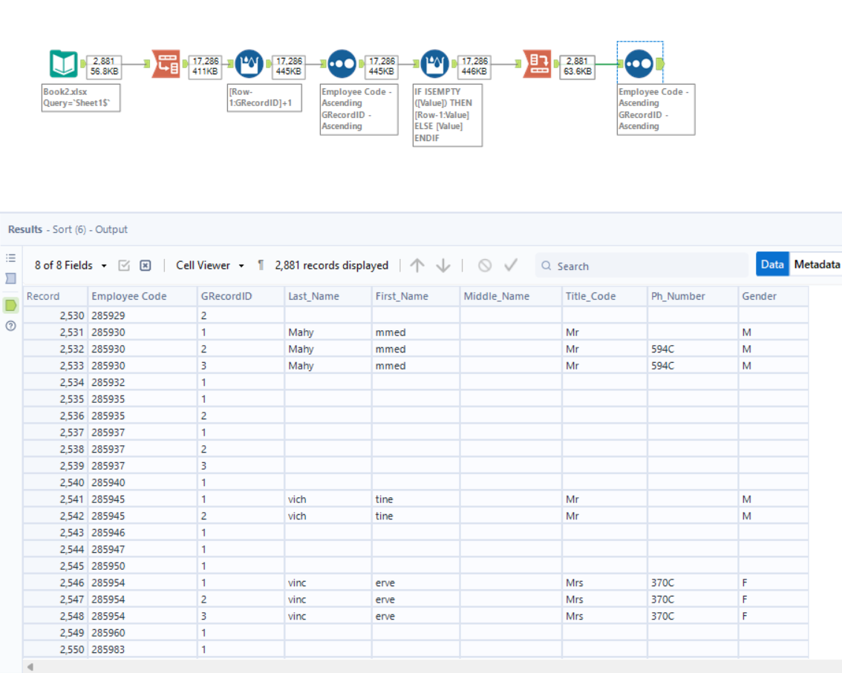Open the messages list icon in results sidebar

point(10,258)
